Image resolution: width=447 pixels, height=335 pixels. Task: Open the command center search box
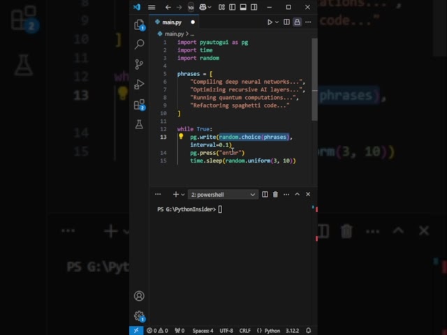[191, 7]
